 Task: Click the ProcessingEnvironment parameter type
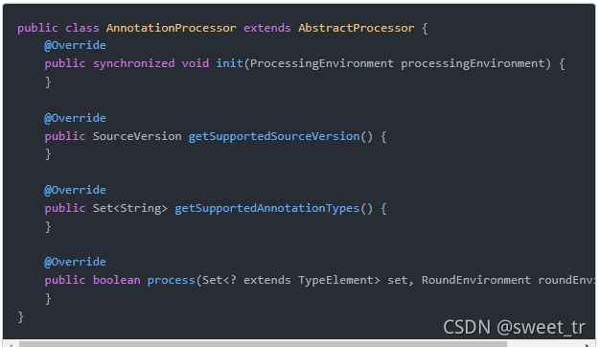[321, 63]
